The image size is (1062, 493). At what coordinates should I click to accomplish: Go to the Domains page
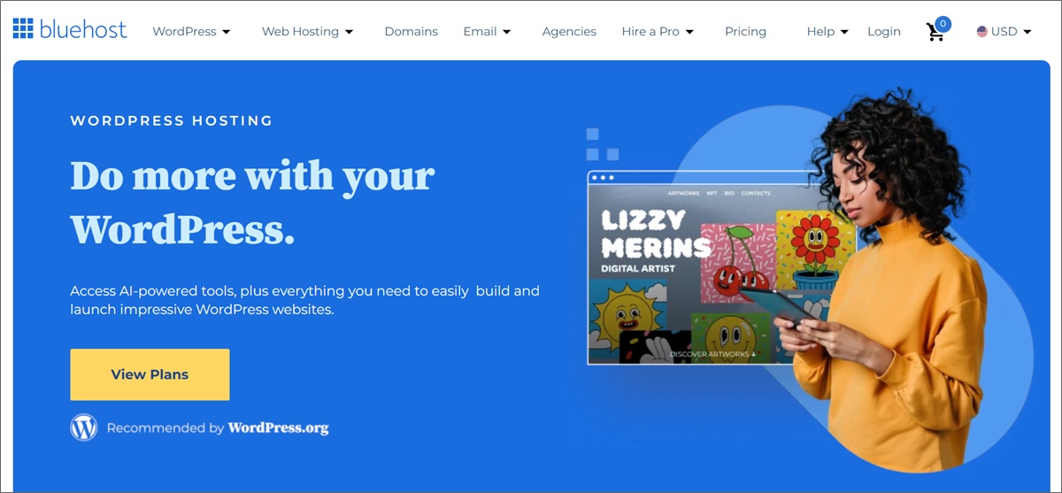tap(411, 31)
